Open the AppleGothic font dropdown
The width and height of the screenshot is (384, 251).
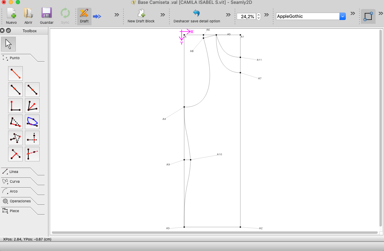point(343,16)
